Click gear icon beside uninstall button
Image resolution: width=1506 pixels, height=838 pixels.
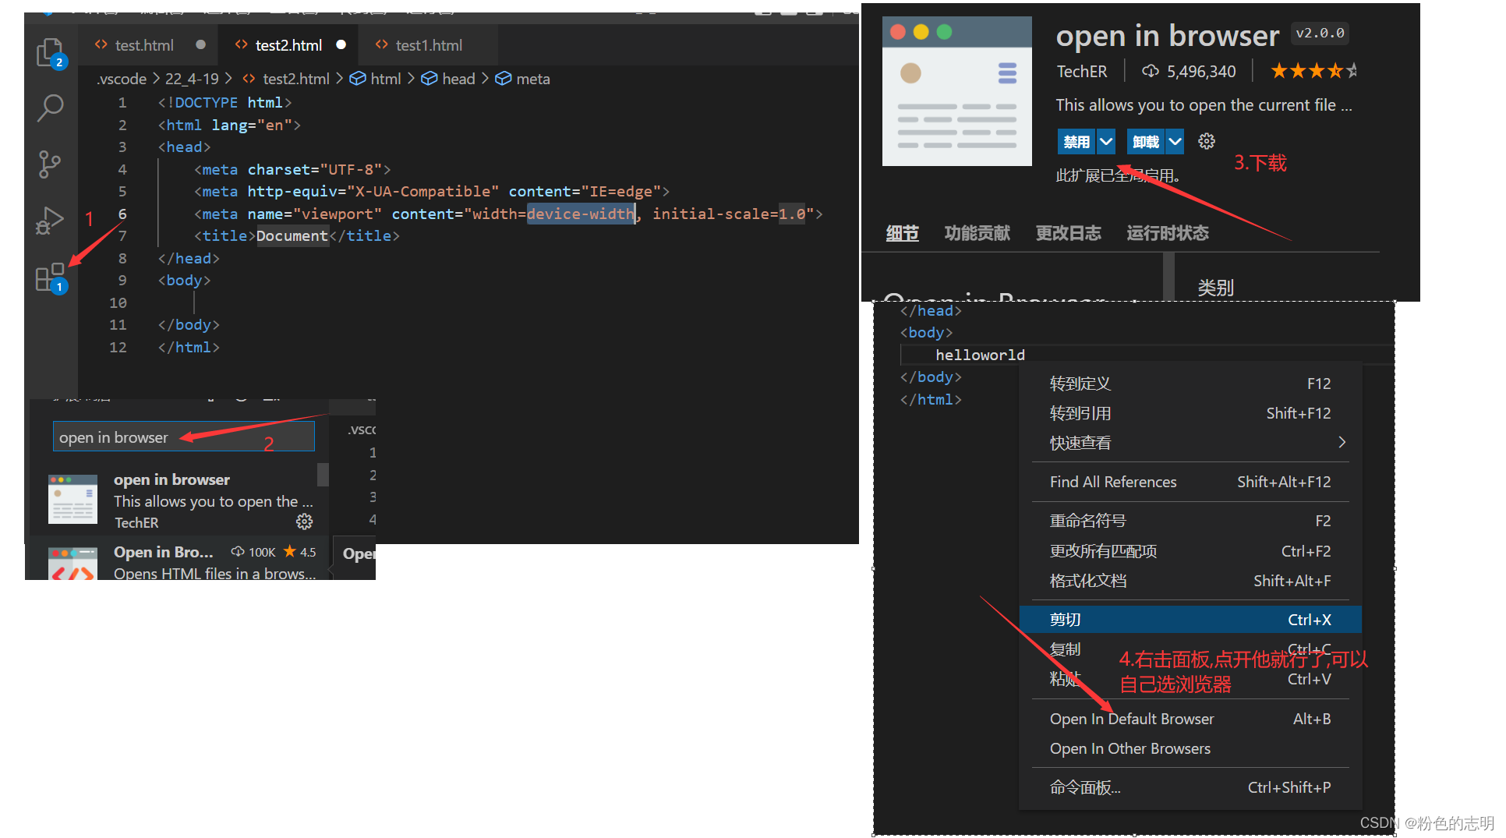1206,141
